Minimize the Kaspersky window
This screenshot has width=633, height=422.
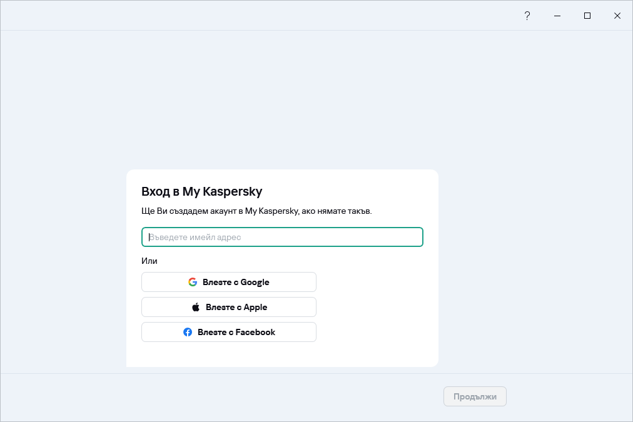557,16
